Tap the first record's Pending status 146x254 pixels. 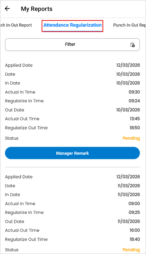tap(131, 138)
